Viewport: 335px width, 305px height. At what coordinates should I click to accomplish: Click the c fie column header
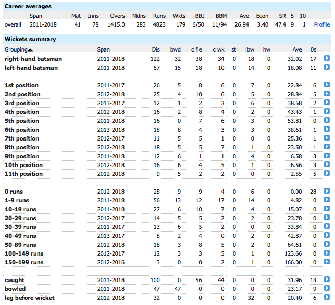point(196,50)
